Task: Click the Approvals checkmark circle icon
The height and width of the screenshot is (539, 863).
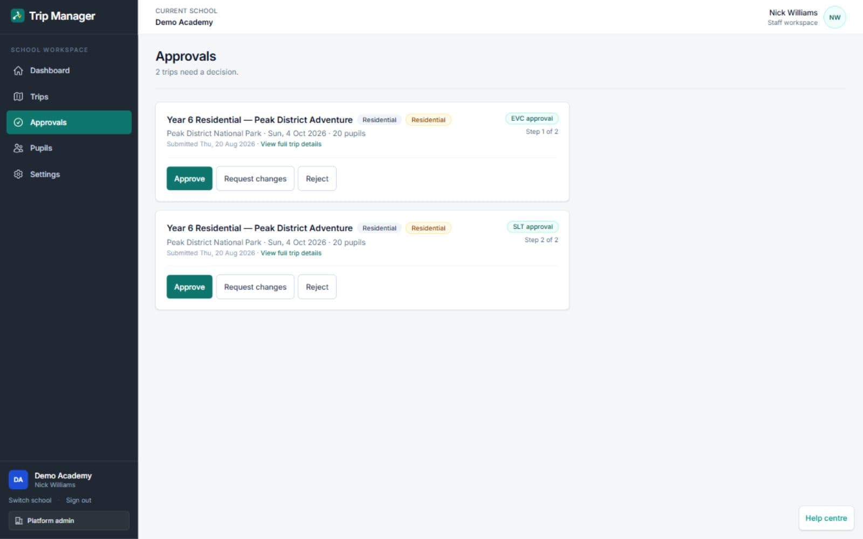Action: (x=18, y=122)
